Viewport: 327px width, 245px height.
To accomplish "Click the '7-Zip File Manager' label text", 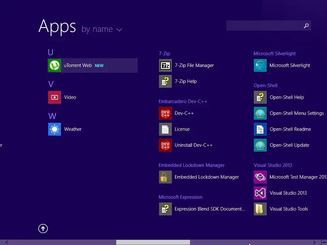I will (x=194, y=65).
